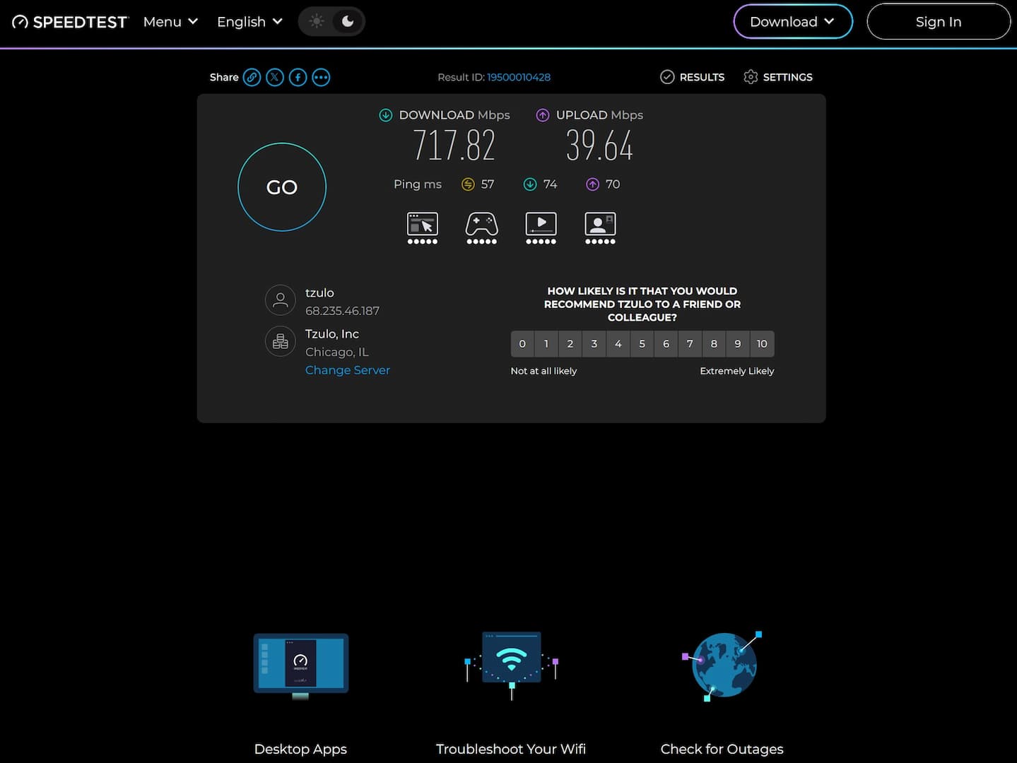Click the Tzulo, Inc server icon
This screenshot has width=1017, height=763.
click(x=280, y=341)
